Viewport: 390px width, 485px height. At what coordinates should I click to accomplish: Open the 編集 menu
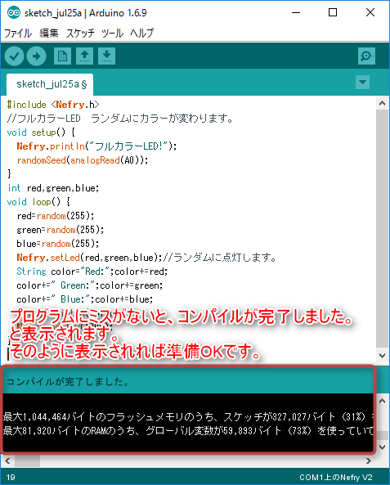[49, 33]
